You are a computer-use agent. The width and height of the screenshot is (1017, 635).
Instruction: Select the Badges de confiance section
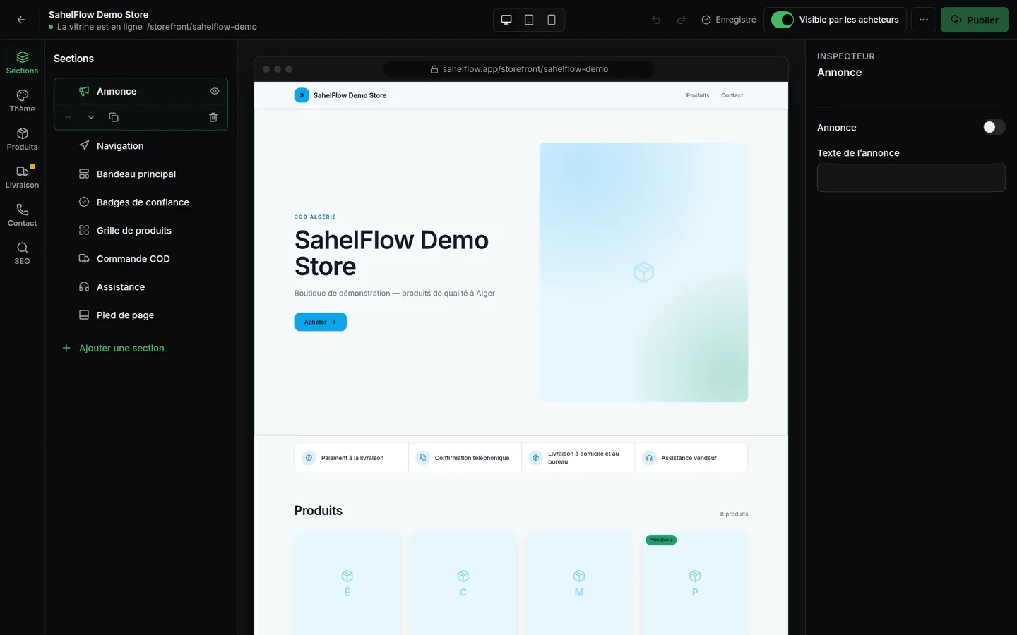(x=141, y=202)
